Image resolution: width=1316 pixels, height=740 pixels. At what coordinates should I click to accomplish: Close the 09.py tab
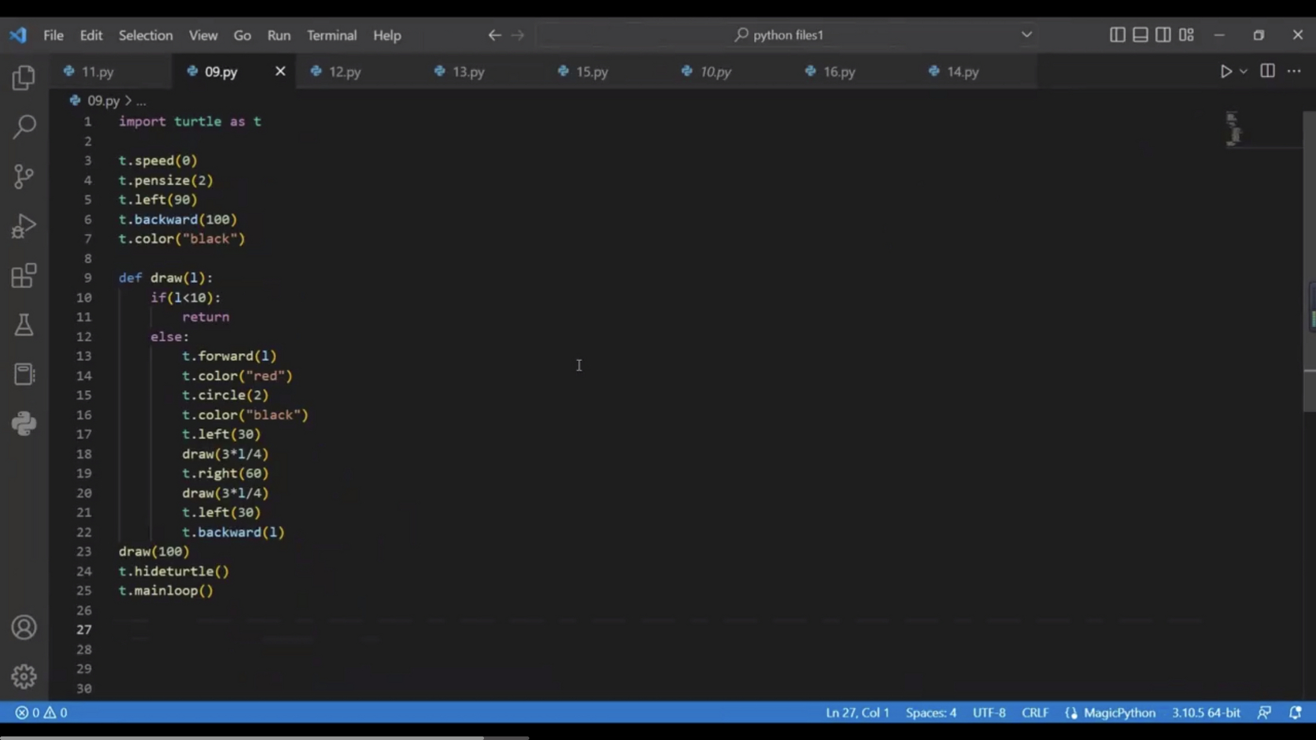click(x=280, y=71)
